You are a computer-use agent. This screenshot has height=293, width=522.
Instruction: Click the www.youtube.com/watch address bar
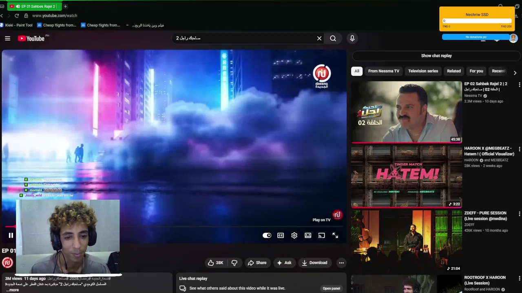(55, 15)
